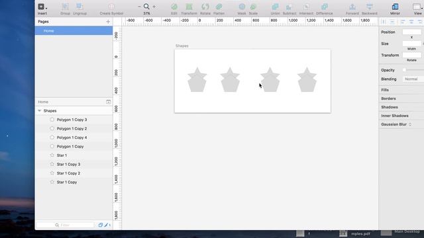Click the Flatten tool icon
Viewport: 424px width, 238px height.
pyautogui.click(x=219, y=7)
